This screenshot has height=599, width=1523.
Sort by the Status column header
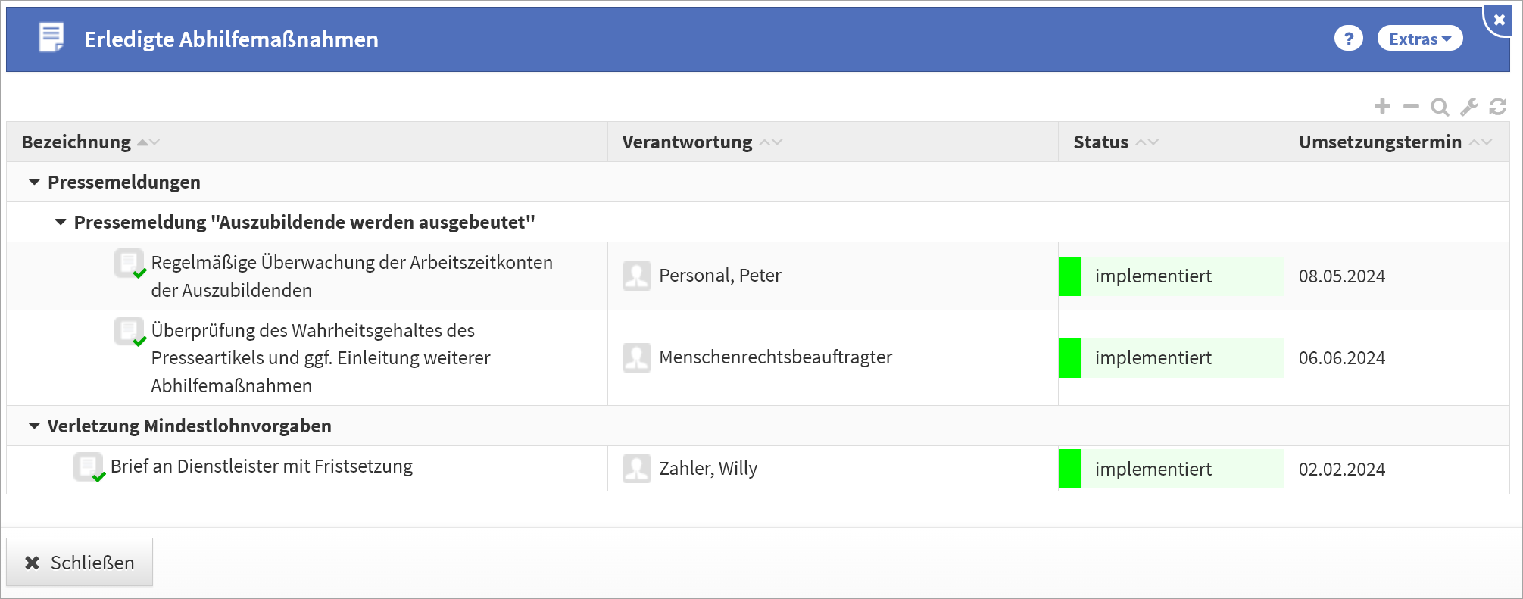1100,142
